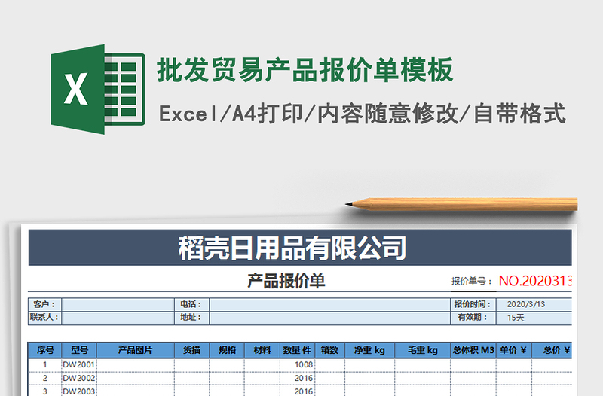Click the pencil graphic above the sheet
Viewport: 603px width, 396px height.
461,203
